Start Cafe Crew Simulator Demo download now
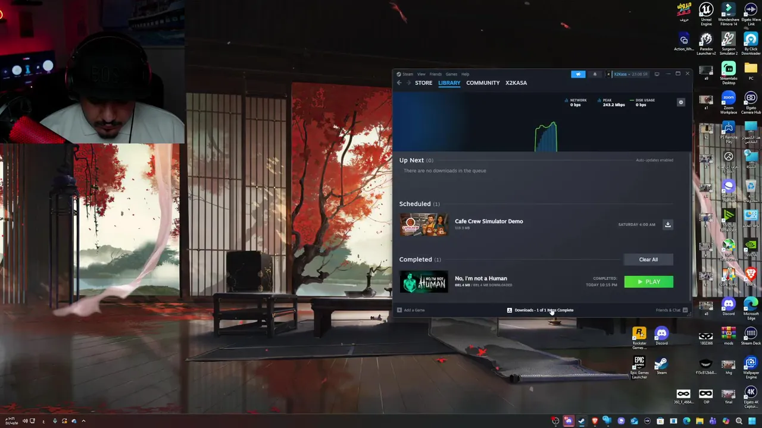The width and height of the screenshot is (762, 428). click(668, 225)
